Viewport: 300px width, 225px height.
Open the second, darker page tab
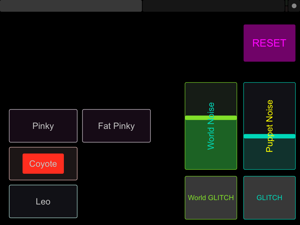[213, 6]
